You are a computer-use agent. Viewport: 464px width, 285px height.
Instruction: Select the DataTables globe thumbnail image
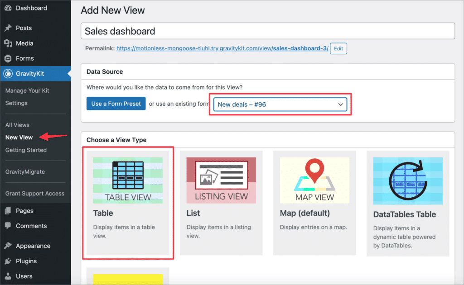(408, 181)
